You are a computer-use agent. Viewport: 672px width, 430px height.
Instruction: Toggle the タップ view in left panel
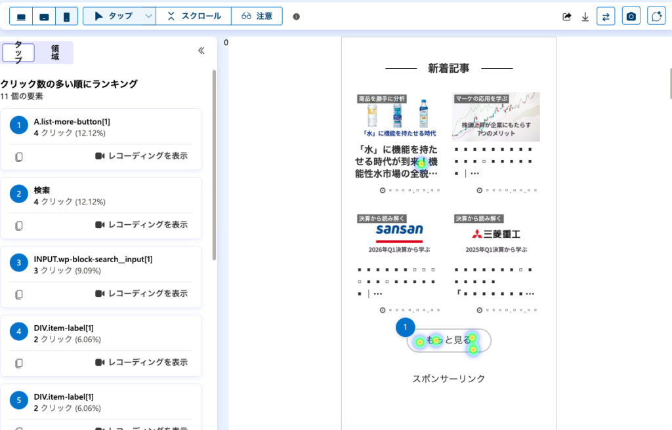point(18,52)
